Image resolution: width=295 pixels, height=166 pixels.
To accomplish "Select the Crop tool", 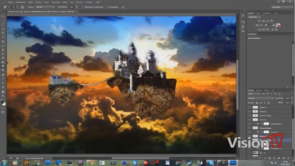I will tap(3, 33).
